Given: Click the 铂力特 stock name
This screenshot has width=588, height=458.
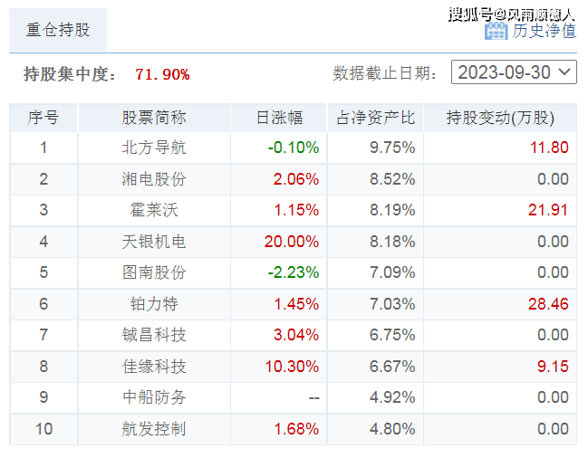Looking at the screenshot, I should 154,304.
